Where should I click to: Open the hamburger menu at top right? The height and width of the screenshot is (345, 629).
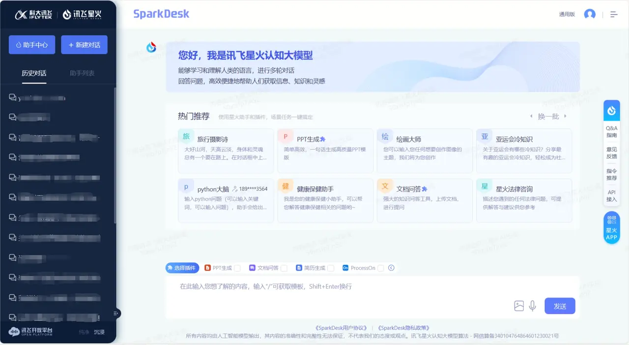tap(614, 14)
